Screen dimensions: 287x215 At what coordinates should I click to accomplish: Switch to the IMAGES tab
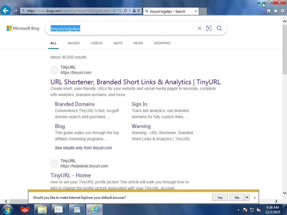[74, 43]
